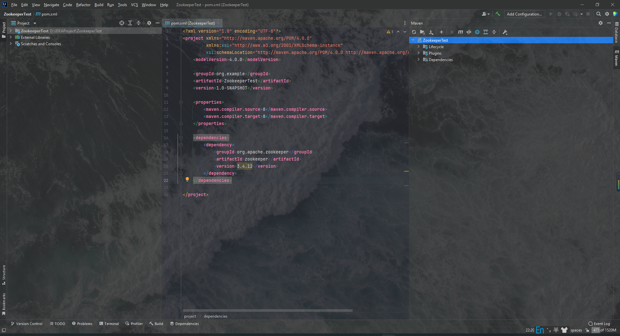Open IDE settings gear in toolbar
The width and height of the screenshot is (620, 336).
pos(607,14)
